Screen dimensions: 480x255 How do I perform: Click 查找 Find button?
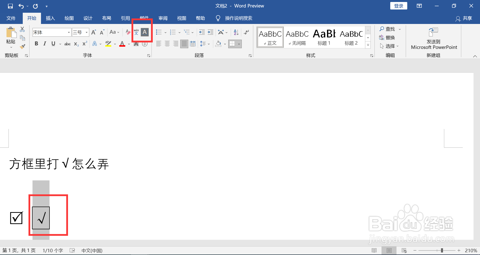click(387, 29)
